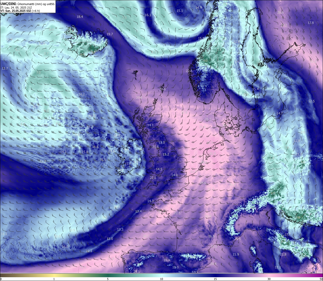Click the colorbar tick label 15

(x=215, y=279)
